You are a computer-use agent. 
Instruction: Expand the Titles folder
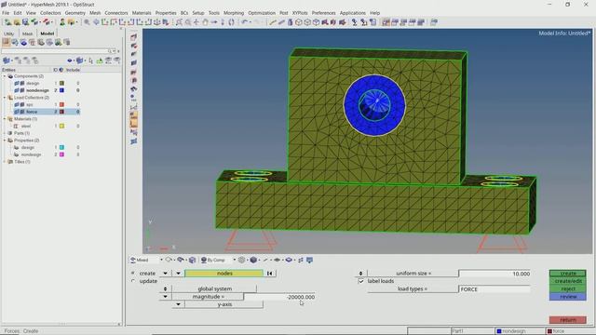click(5, 162)
